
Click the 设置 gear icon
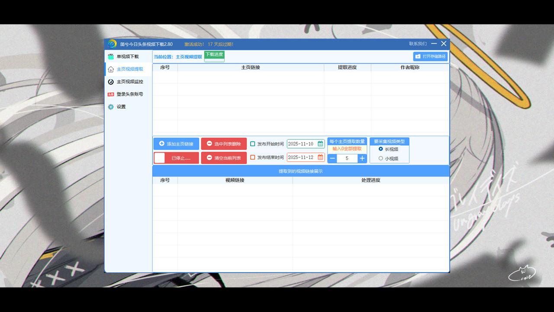coord(111,107)
